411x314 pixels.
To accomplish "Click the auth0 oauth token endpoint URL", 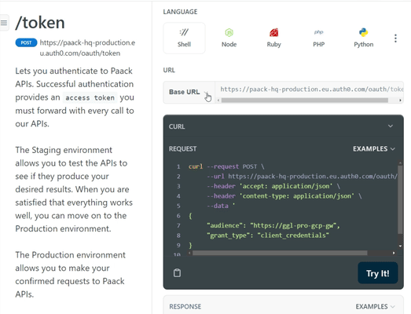I will (x=87, y=48).
